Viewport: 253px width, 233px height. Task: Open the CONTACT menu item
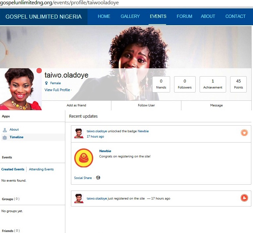(235, 16)
